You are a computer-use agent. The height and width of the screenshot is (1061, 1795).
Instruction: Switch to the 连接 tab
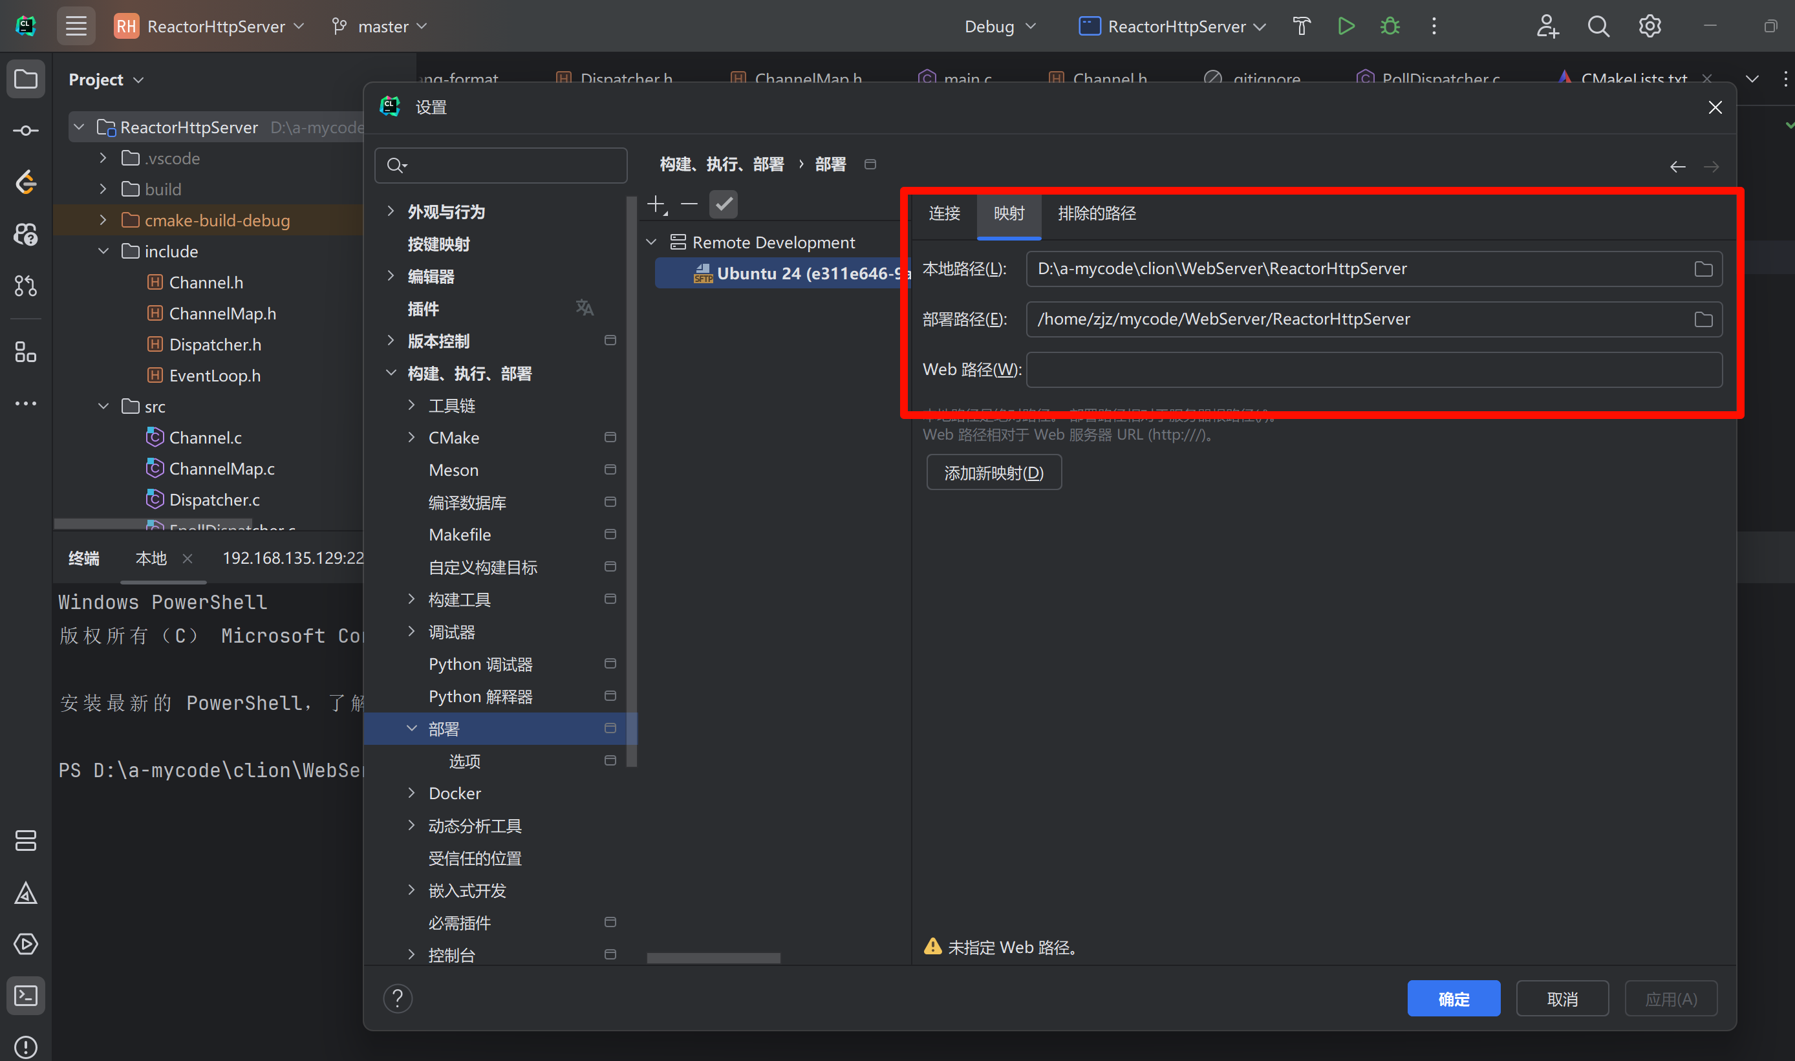pyautogui.click(x=943, y=213)
